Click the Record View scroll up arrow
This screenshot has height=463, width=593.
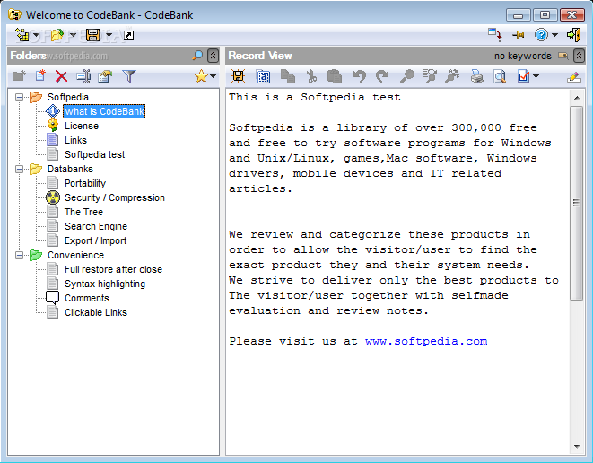[x=577, y=98]
